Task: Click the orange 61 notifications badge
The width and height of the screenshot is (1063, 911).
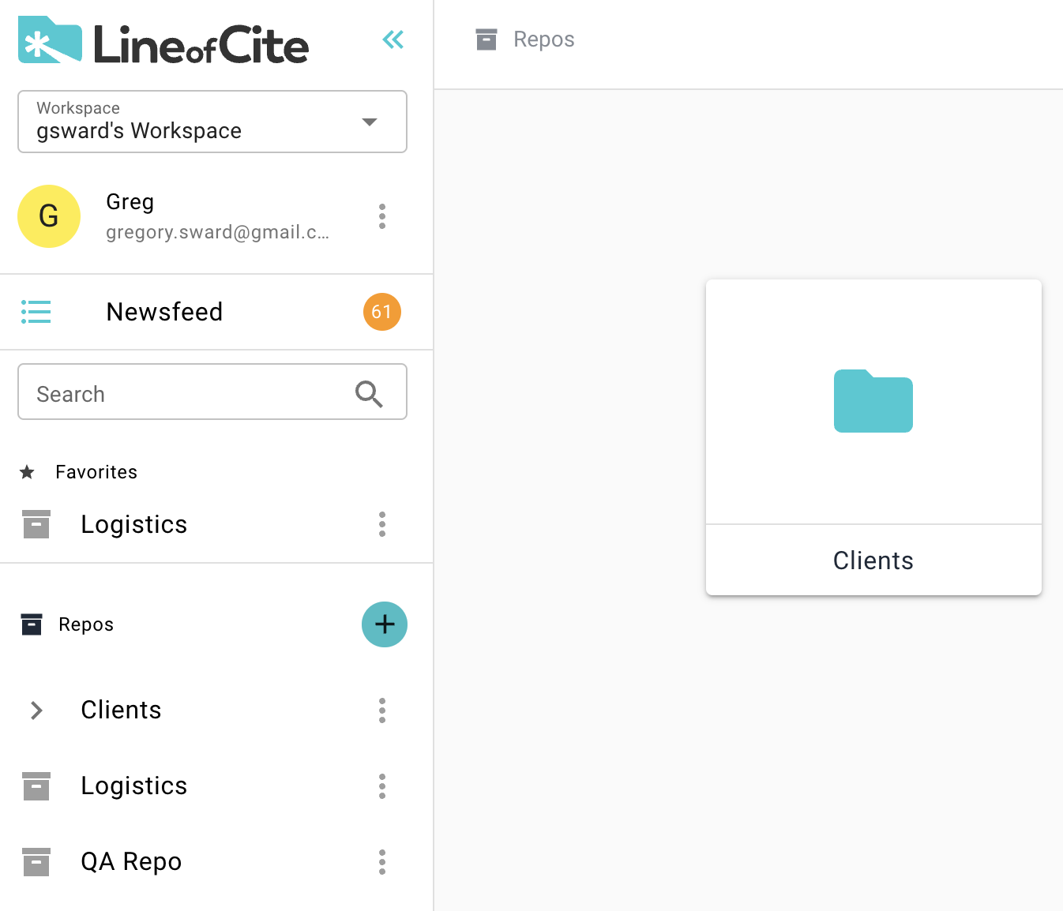Action: [x=381, y=312]
